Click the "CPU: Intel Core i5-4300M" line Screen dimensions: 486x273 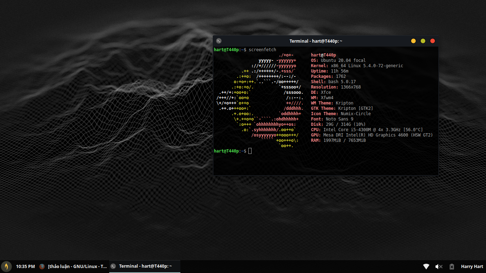(367, 130)
